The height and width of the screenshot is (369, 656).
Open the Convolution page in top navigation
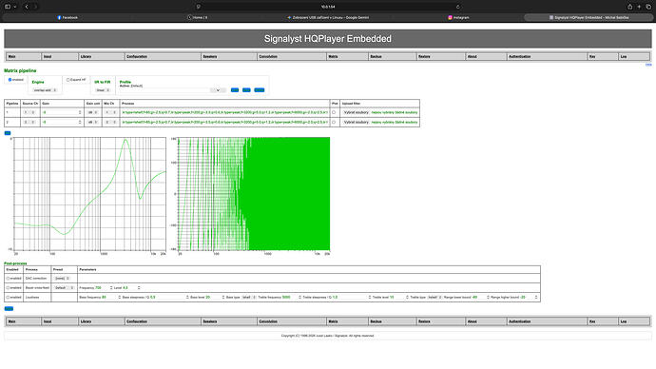tap(292, 56)
